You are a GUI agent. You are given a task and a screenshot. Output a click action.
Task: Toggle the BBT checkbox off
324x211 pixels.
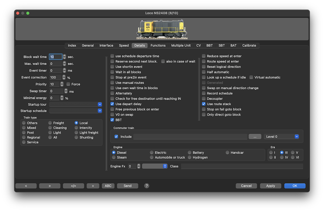[x=112, y=120]
